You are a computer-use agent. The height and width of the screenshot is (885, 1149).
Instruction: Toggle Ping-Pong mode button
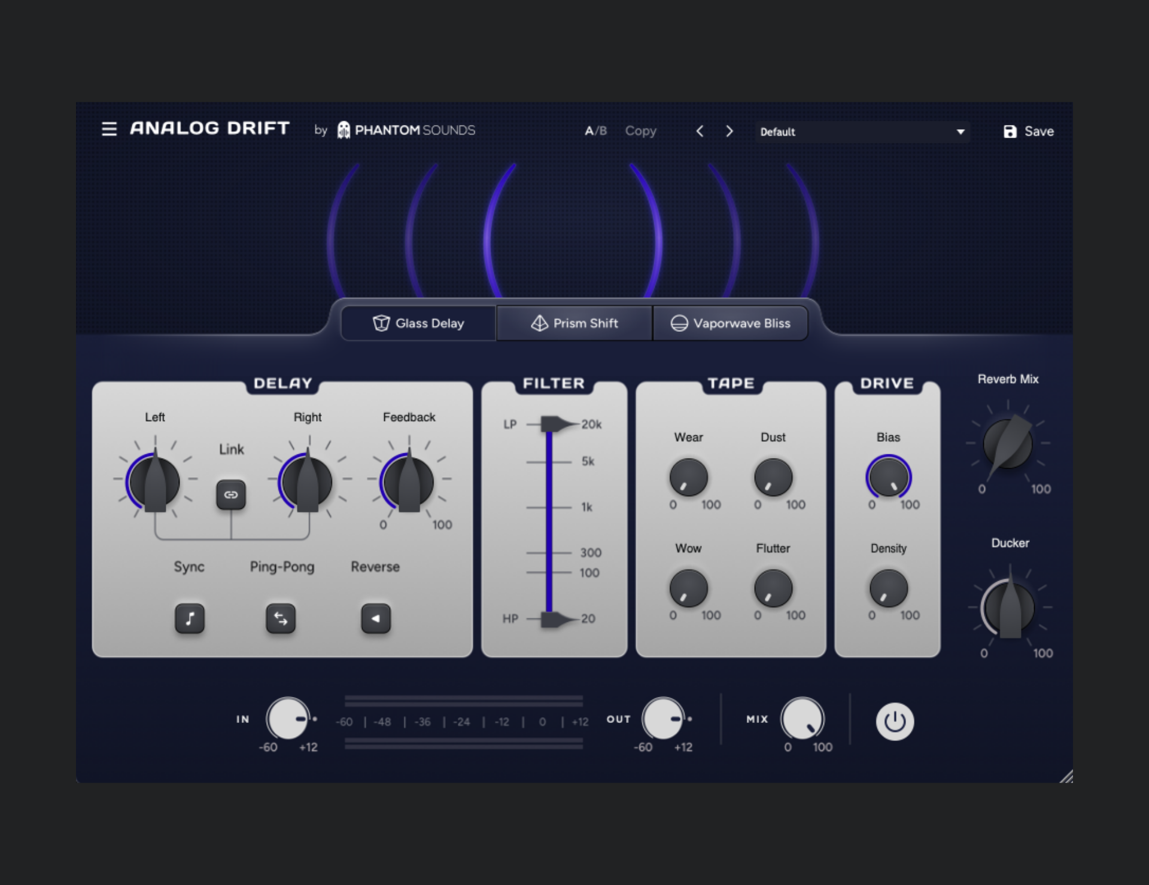[281, 618]
